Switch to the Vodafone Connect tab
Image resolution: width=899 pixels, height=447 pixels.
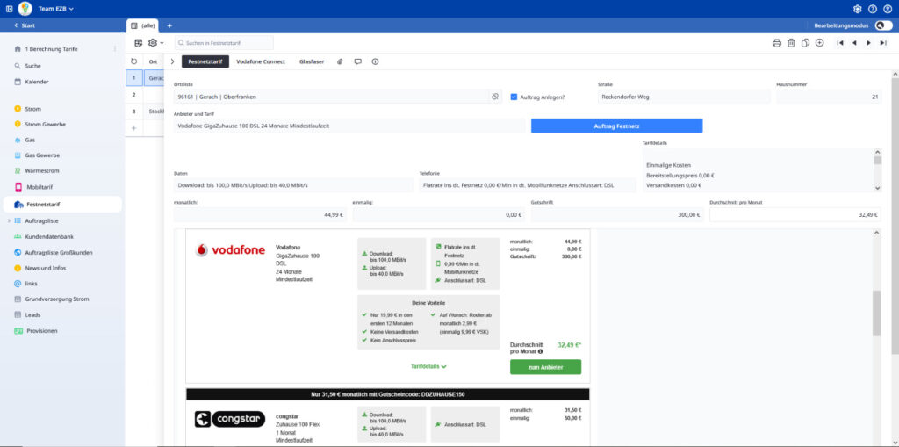pyautogui.click(x=260, y=61)
